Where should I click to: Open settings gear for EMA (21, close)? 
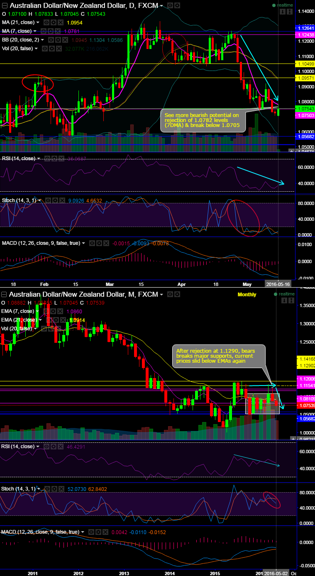click(x=56, y=320)
